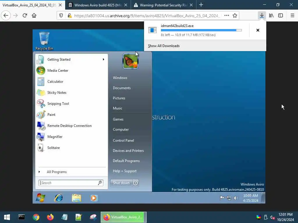Open Windows Explorer folder in Aviro taskbar
The width and height of the screenshot is (298, 223).
[77, 198]
